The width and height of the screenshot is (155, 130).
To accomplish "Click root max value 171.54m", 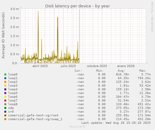I will (x=144, y=115).
